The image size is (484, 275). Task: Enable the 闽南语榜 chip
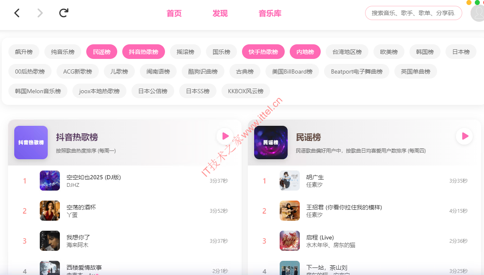click(x=158, y=71)
